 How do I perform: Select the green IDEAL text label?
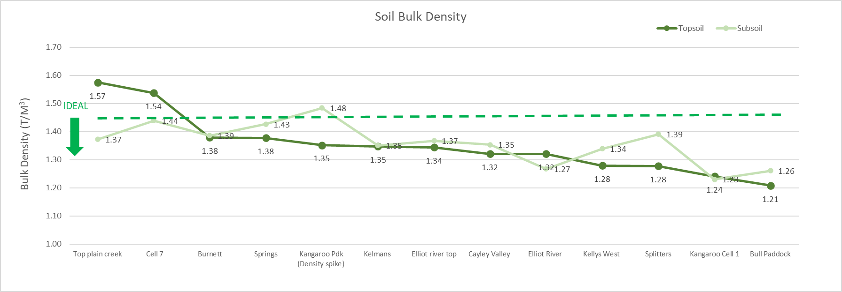coord(76,106)
